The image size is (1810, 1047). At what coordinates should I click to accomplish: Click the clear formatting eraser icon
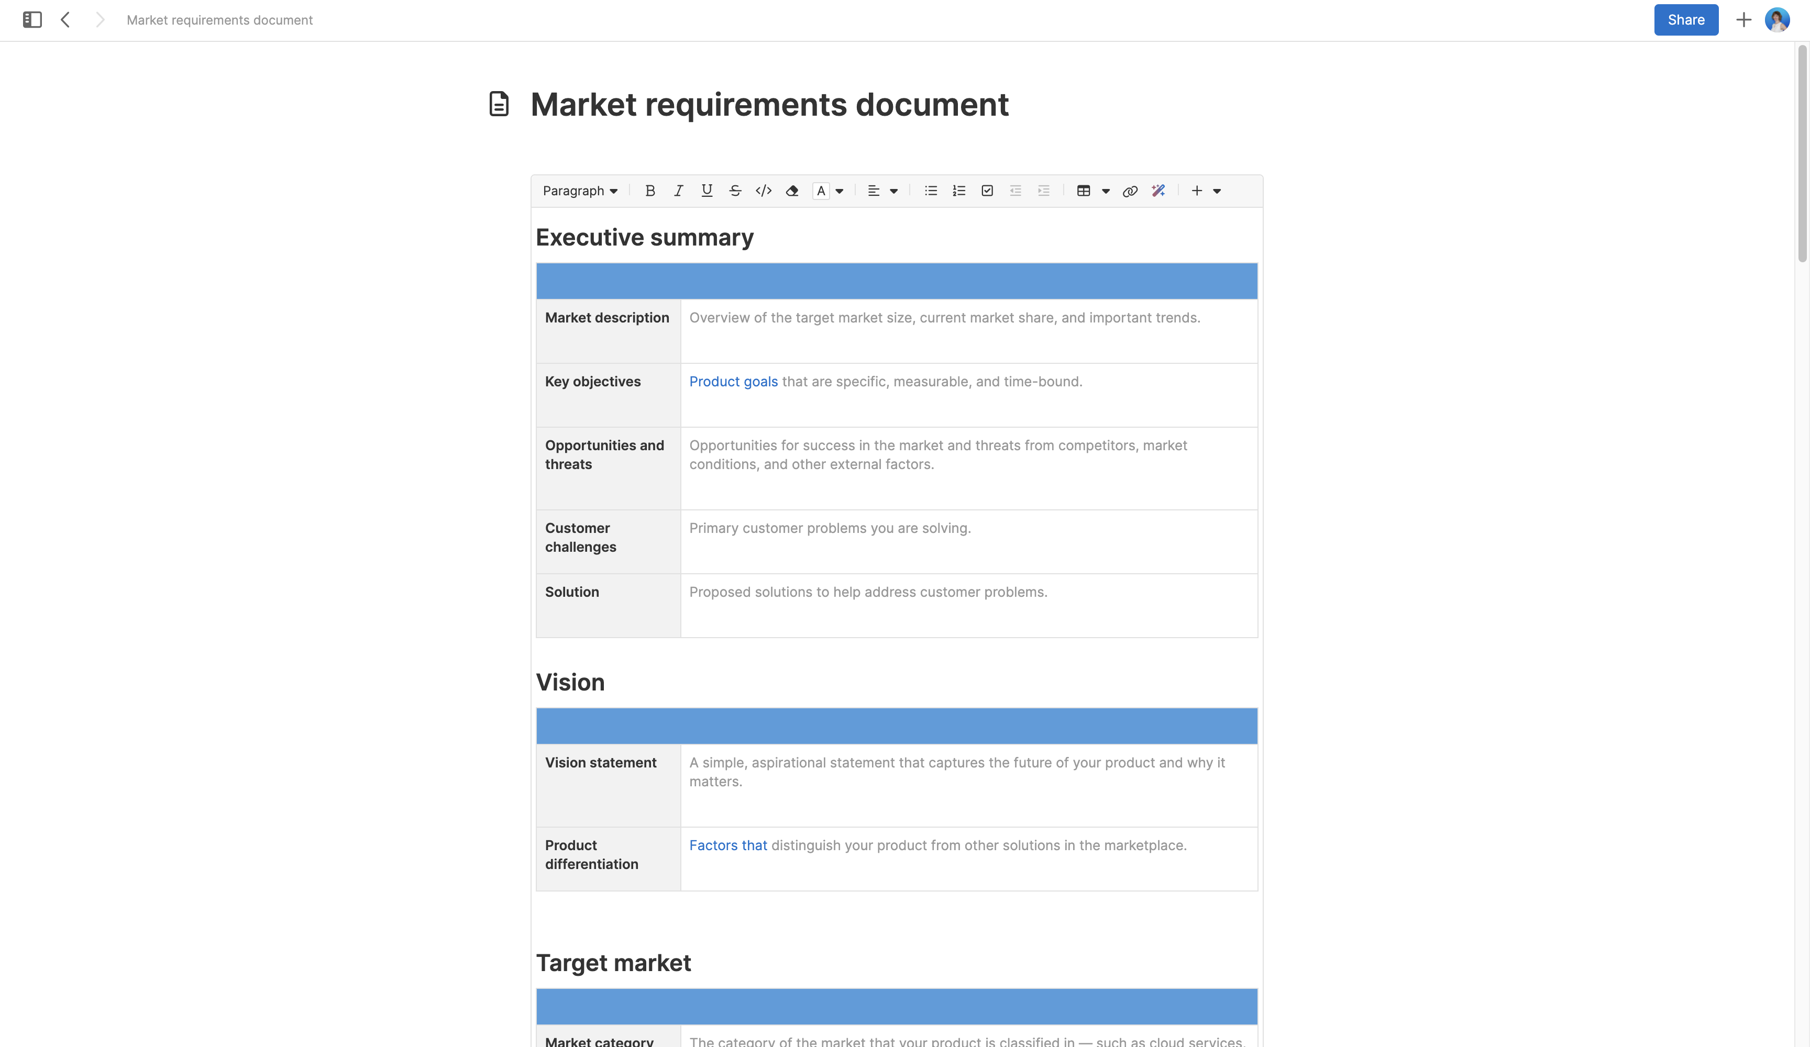[791, 191]
